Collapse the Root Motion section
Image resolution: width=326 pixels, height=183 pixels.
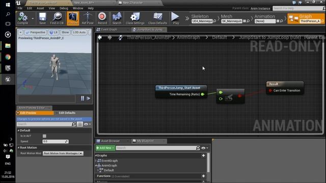[18, 147]
